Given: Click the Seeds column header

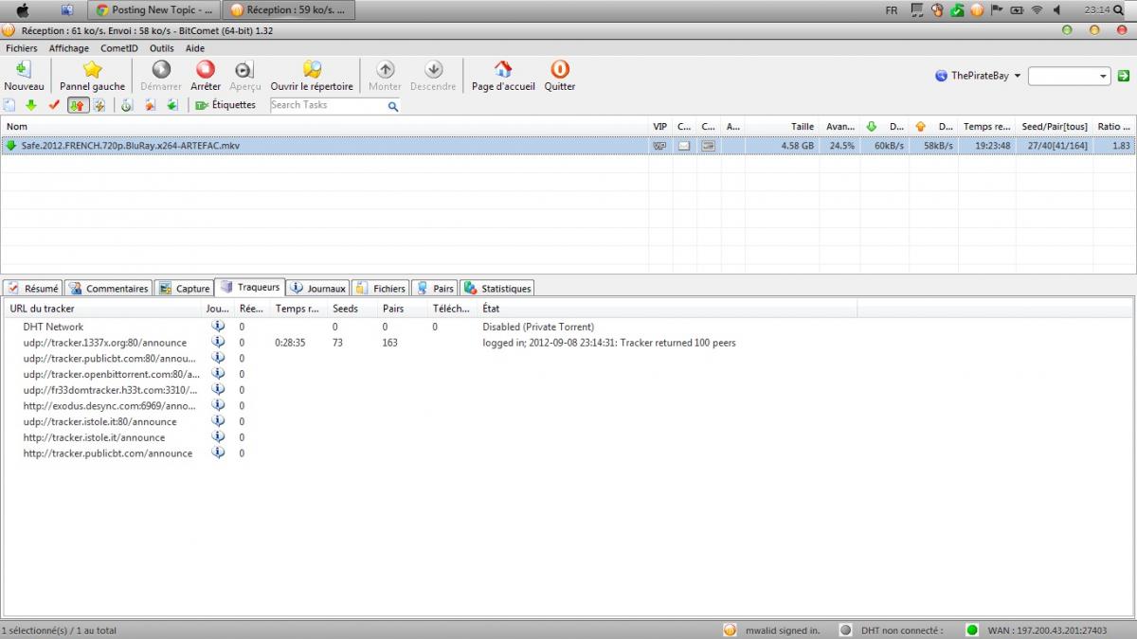Looking at the screenshot, I should 346,309.
